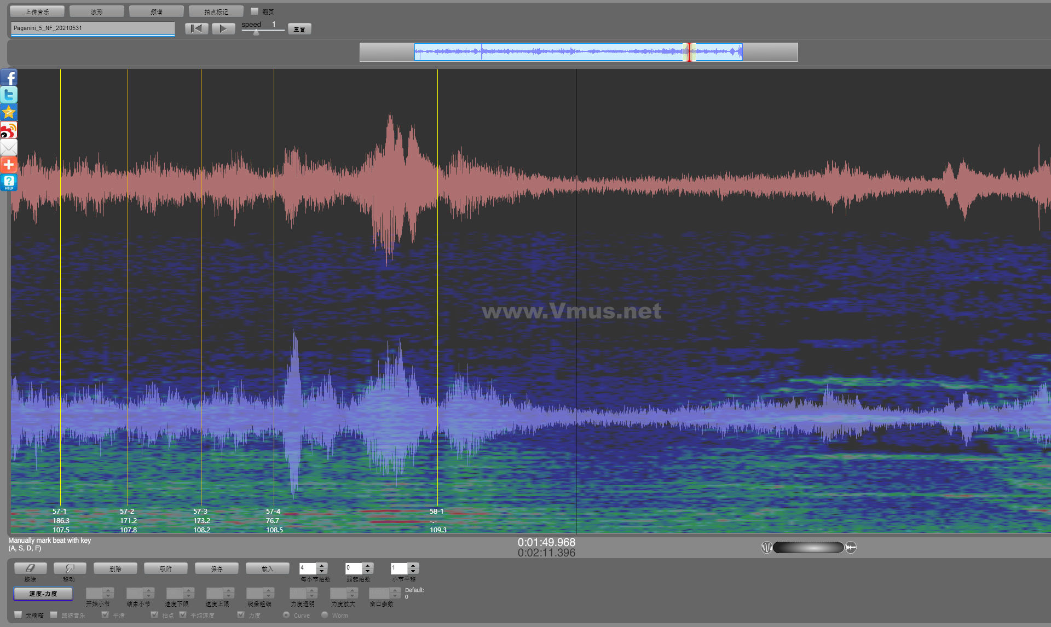This screenshot has height=627, width=1051.
Task: Click the 弱起拍数 value field
Action: [354, 568]
